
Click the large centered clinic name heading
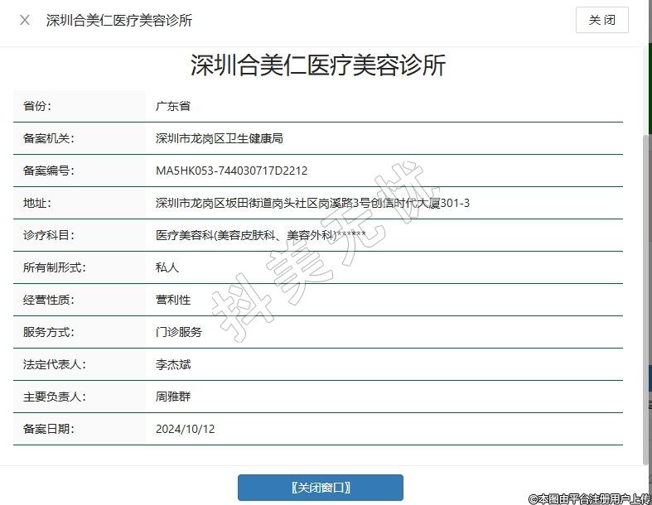pos(318,65)
